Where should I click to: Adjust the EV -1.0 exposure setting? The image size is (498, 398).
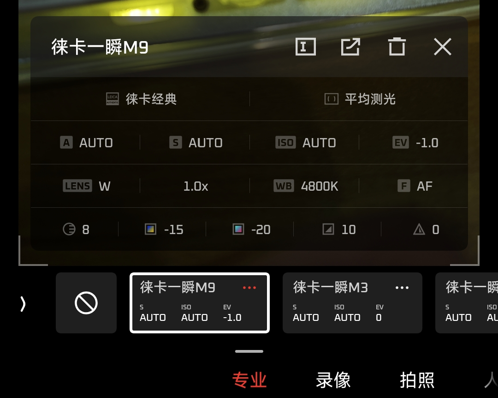coord(415,143)
